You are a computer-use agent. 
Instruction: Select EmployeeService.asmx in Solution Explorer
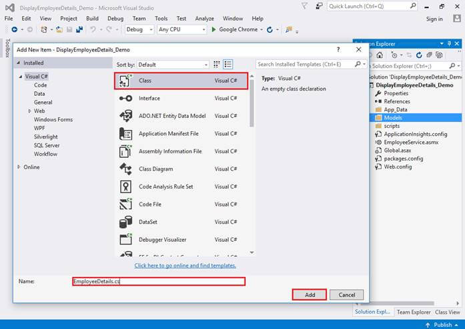tap(411, 142)
